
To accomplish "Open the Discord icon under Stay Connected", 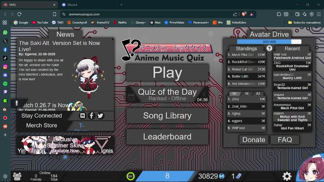I will click(83, 116).
